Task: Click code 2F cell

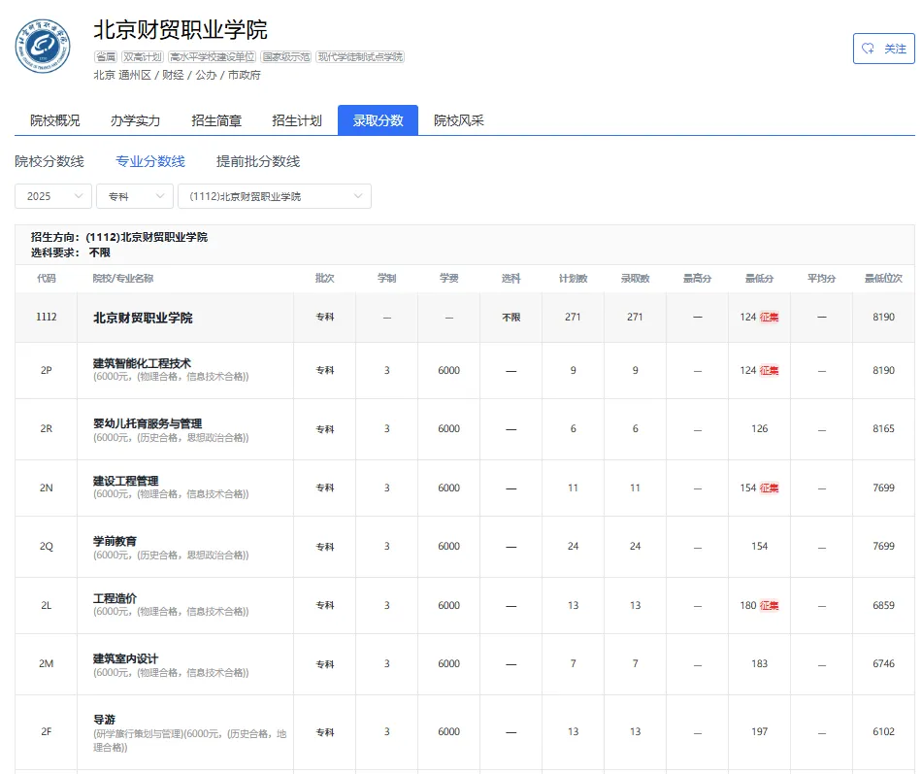Action: tap(46, 731)
